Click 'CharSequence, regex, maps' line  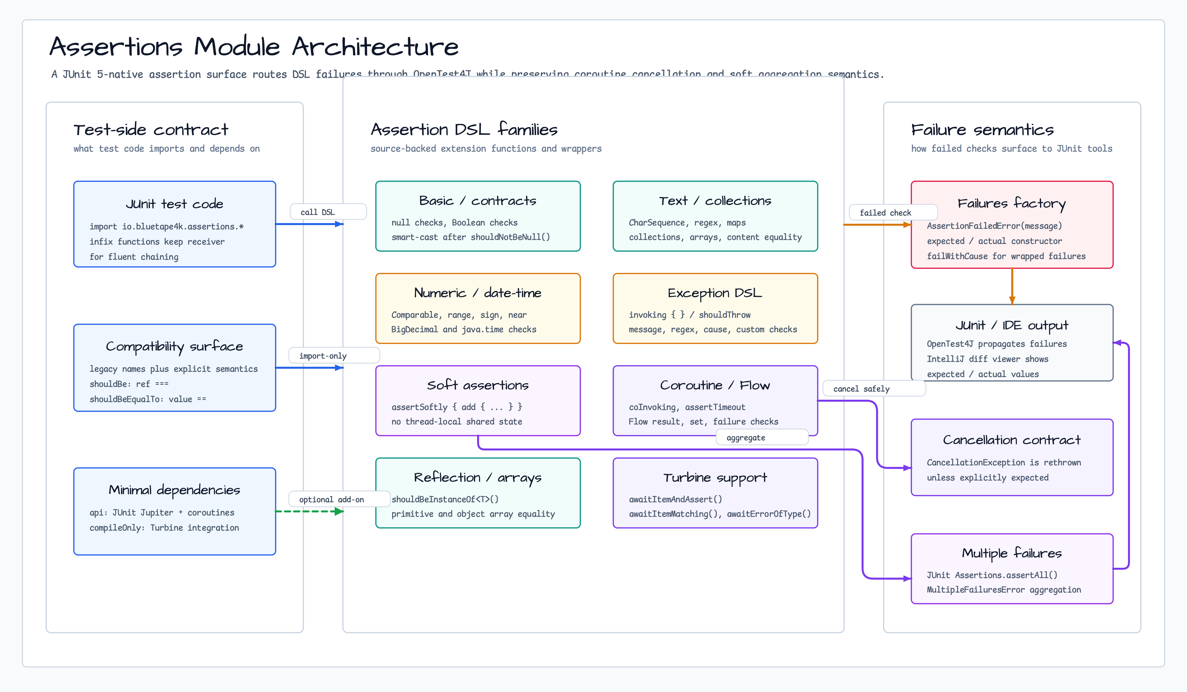pyautogui.click(x=687, y=222)
